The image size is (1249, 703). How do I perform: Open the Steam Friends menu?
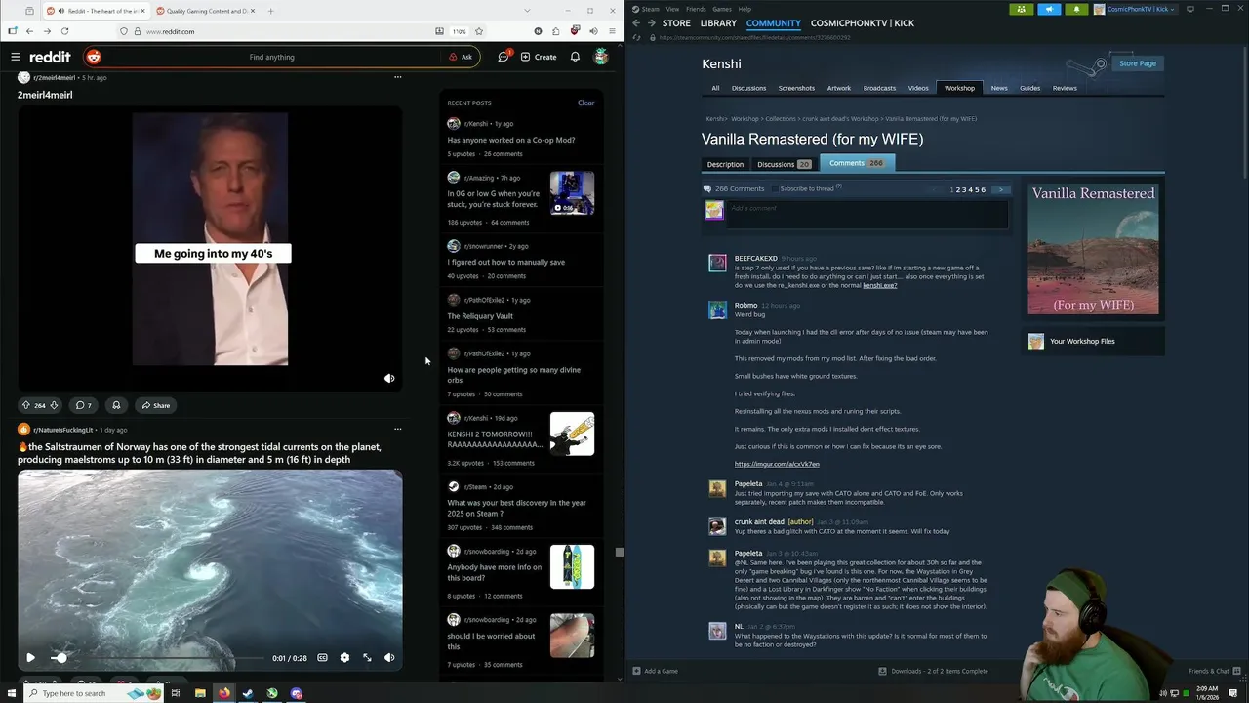pyautogui.click(x=696, y=9)
